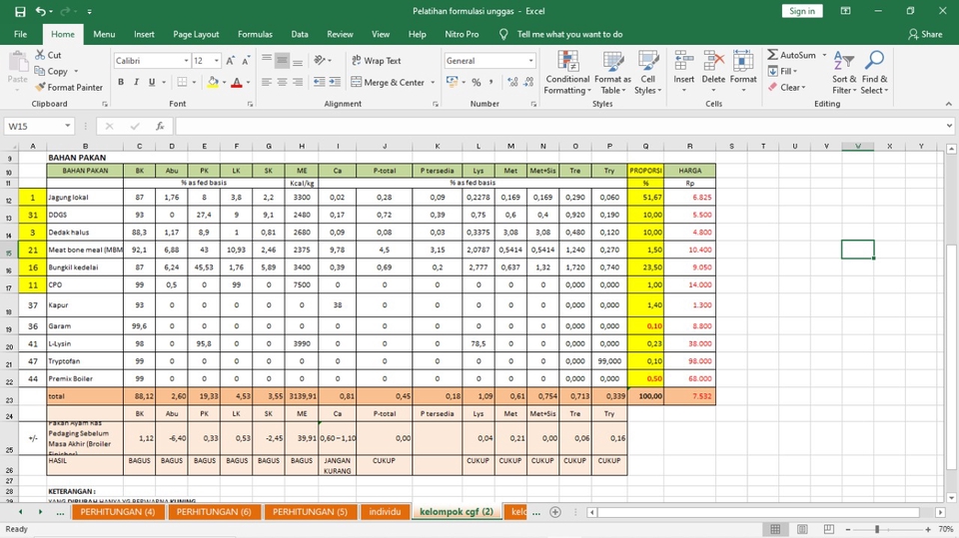Image resolution: width=959 pixels, height=538 pixels.
Task: Click the AutoSum icon
Action: coord(791,56)
